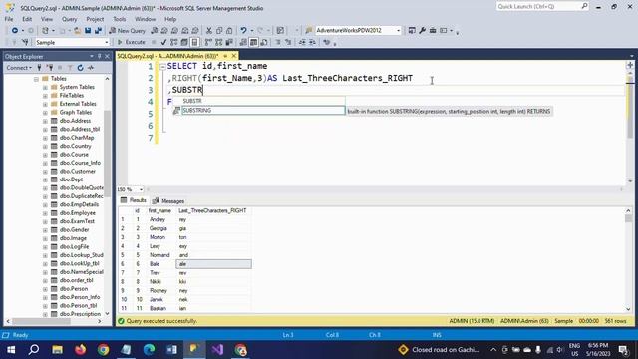Select dbo.ExamTest table

click(x=77, y=221)
